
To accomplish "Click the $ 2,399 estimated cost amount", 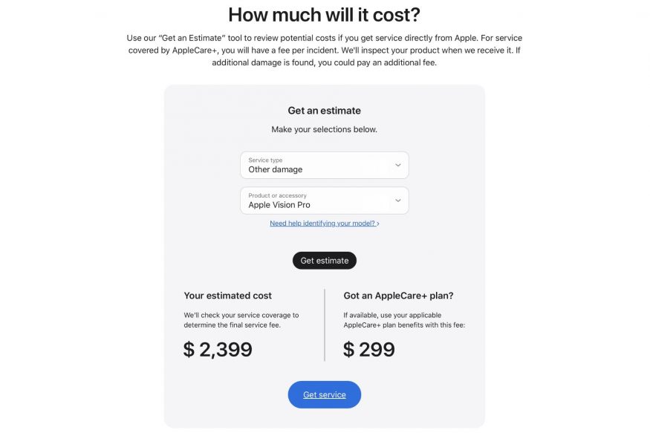I will pos(218,349).
